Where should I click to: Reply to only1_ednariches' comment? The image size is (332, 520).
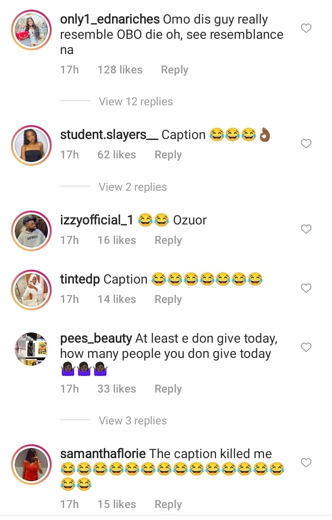coord(174,70)
